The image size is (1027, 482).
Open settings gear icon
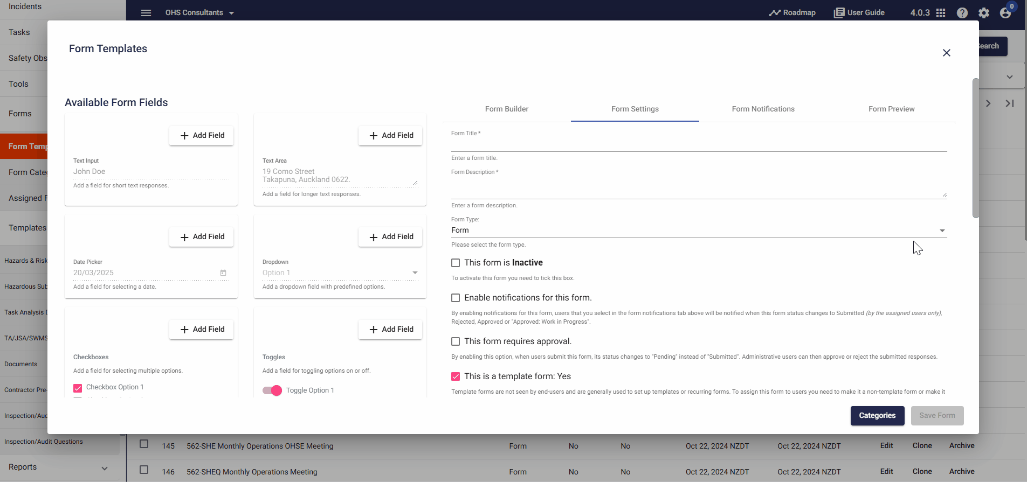984,13
